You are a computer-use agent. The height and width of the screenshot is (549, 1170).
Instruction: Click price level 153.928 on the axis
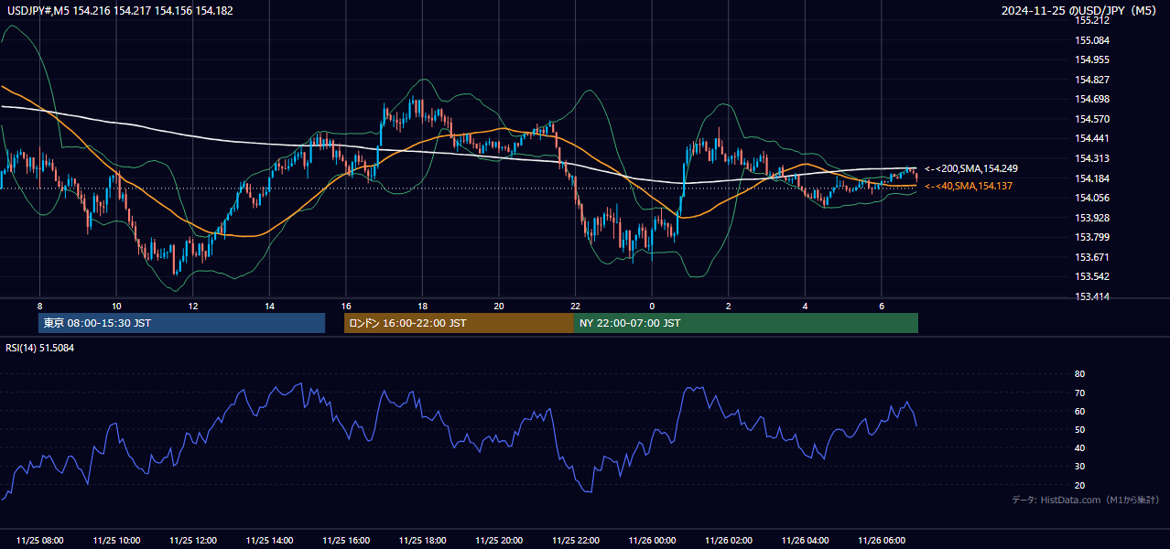[1092, 218]
